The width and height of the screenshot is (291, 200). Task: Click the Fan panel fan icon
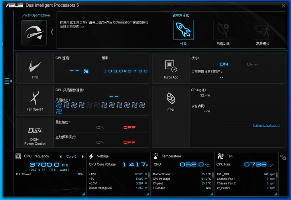(220, 156)
